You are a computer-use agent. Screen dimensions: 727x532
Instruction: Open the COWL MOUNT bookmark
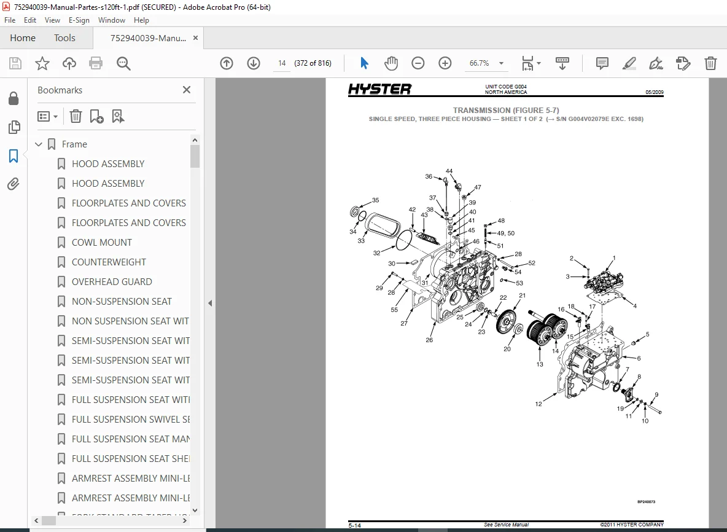pyautogui.click(x=101, y=243)
